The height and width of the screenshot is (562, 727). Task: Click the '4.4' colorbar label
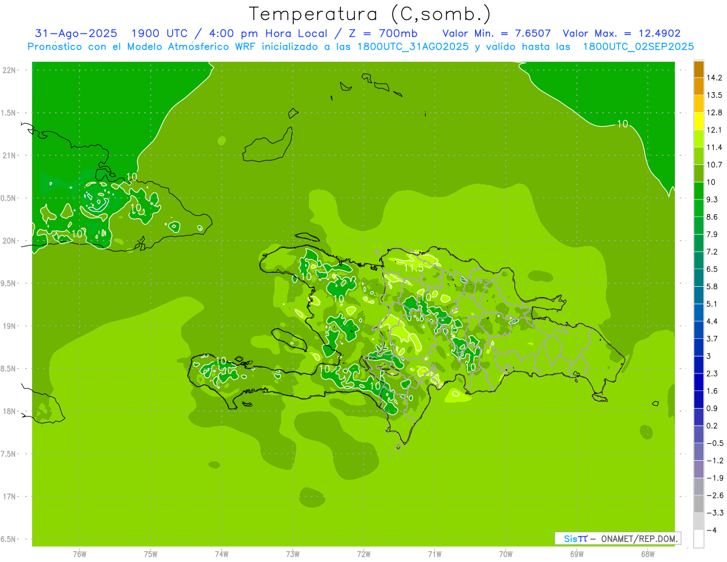pyautogui.click(x=712, y=321)
